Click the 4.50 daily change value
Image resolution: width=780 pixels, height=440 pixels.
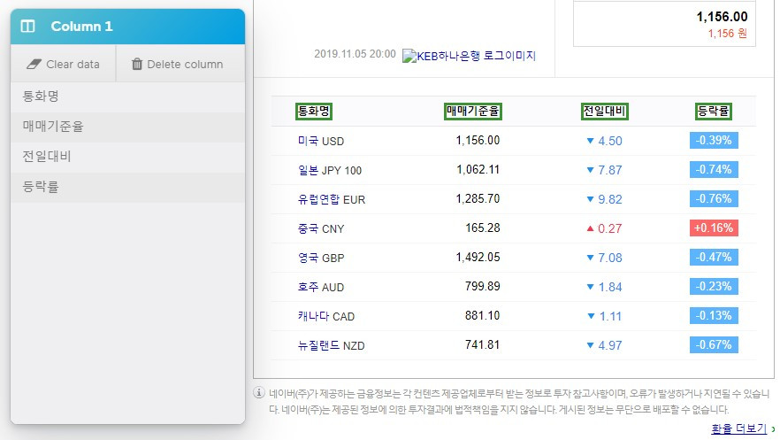(x=610, y=141)
